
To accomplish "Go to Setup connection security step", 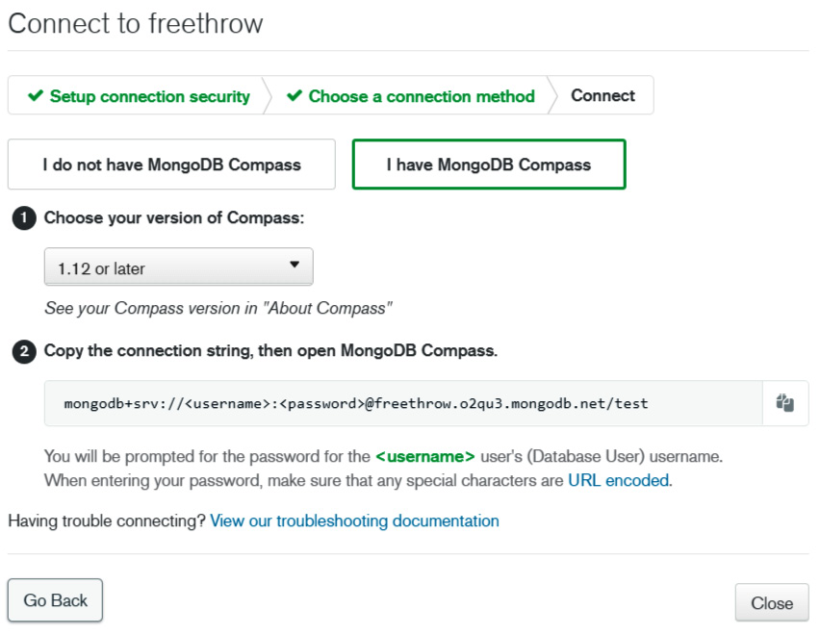I will pos(149,96).
